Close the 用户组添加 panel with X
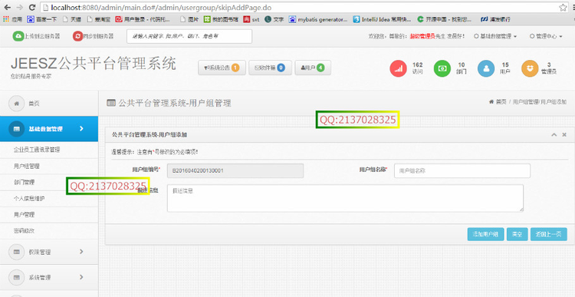Image resolution: width=575 pixels, height=297 pixels. [x=564, y=135]
